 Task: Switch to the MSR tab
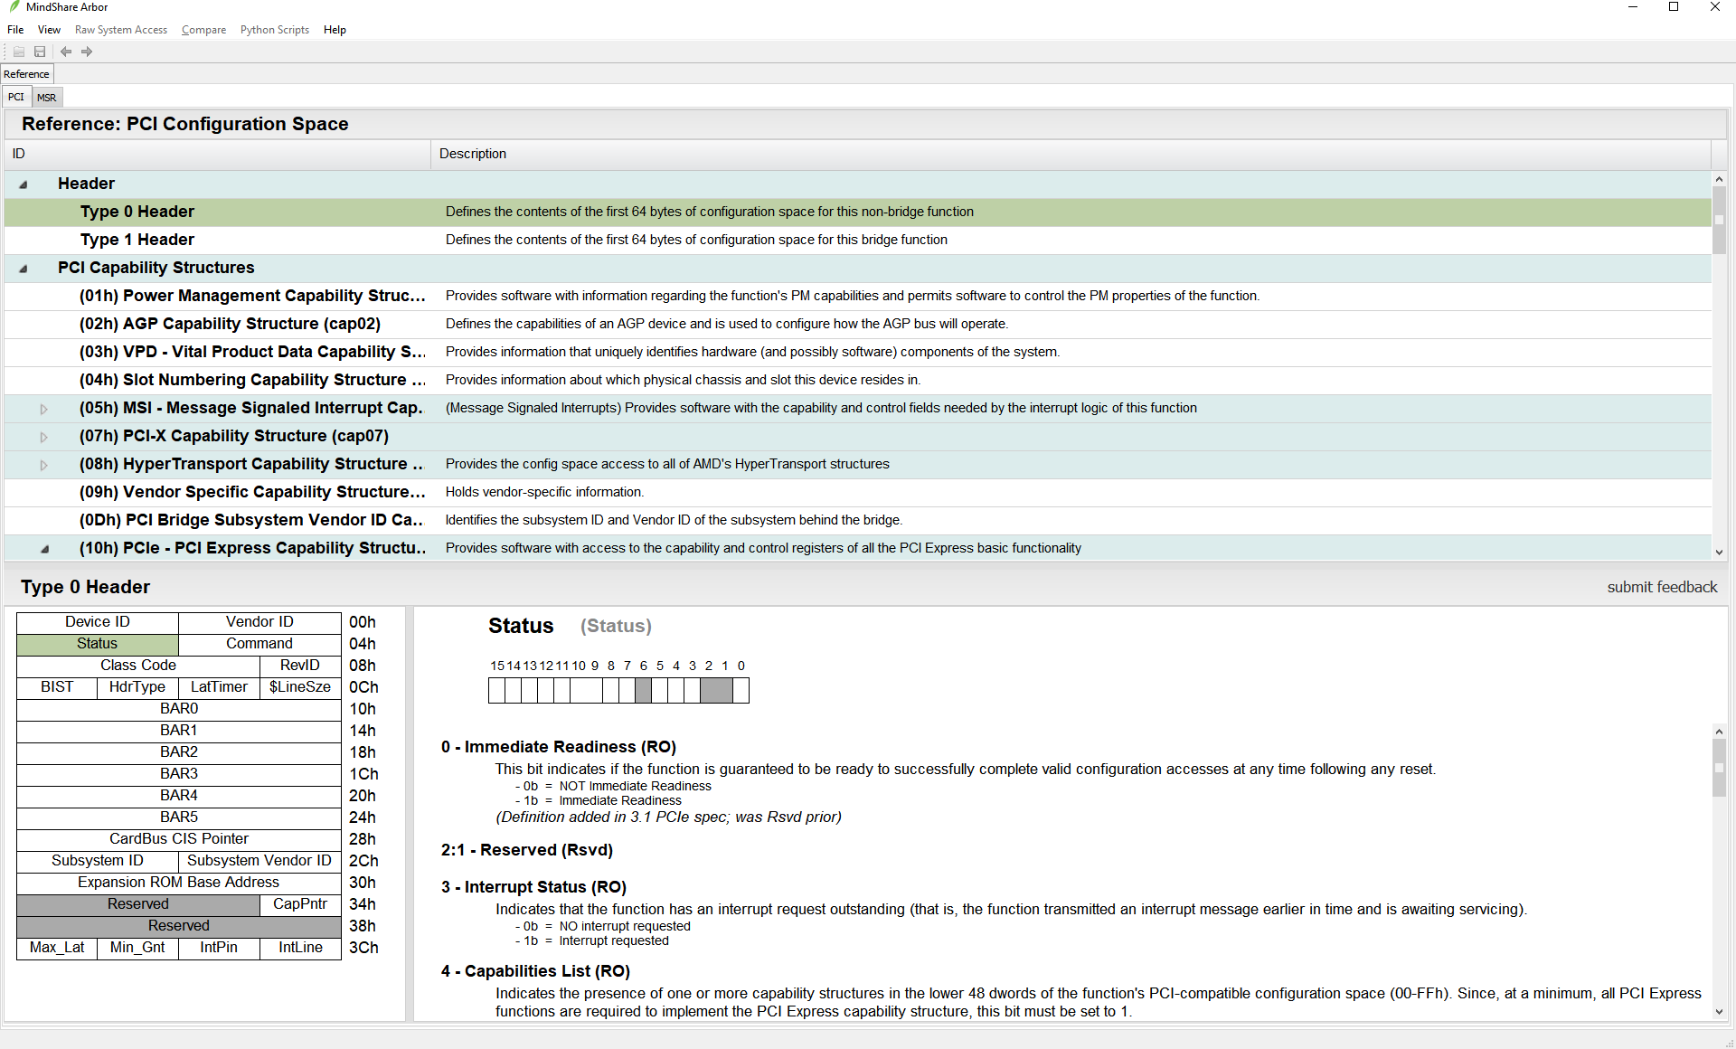click(x=46, y=97)
